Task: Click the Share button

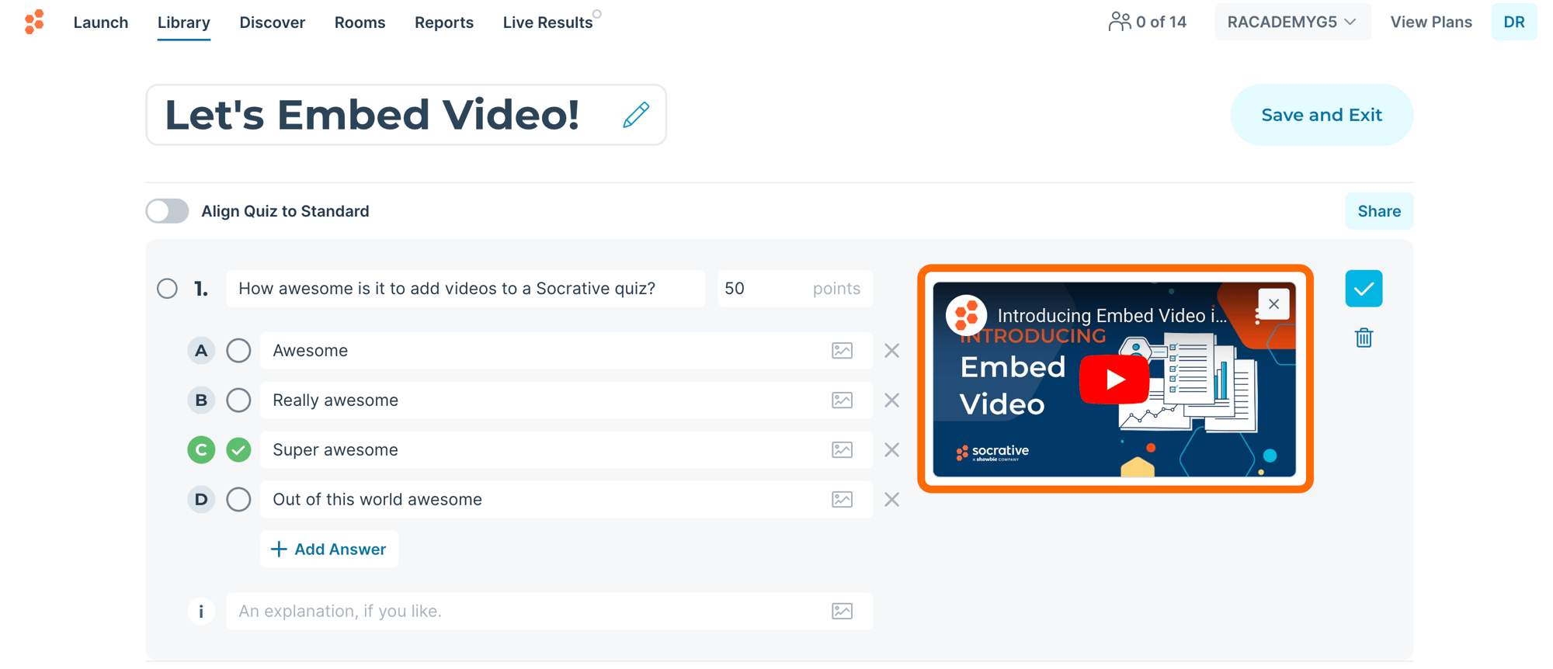Action: [x=1379, y=211]
